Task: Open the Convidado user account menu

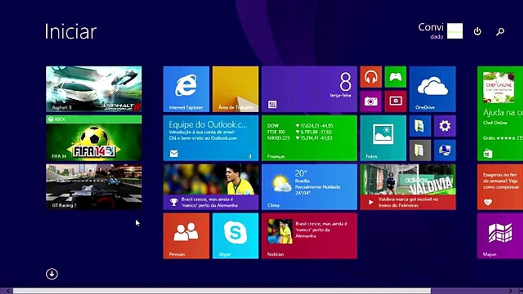Action: pyautogui.click(x=440, y=31)
